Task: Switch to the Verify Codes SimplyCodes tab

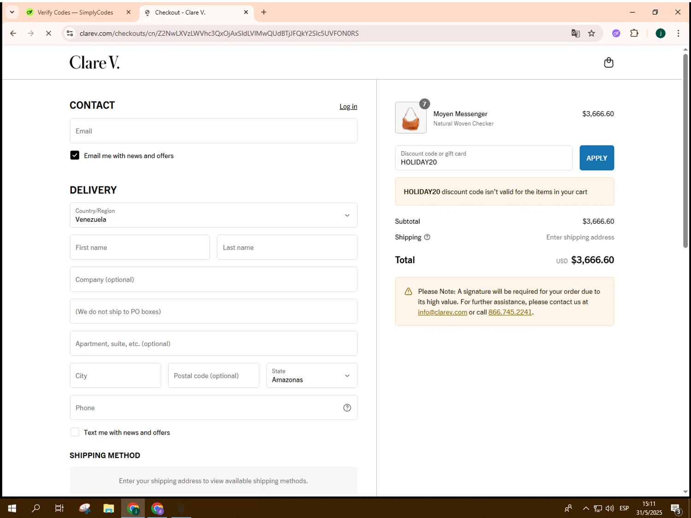Action: pos(75,12)
